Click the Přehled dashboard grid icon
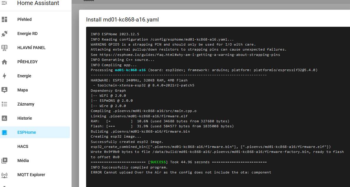Screen dimensions: 350x187 coord(4,19)
